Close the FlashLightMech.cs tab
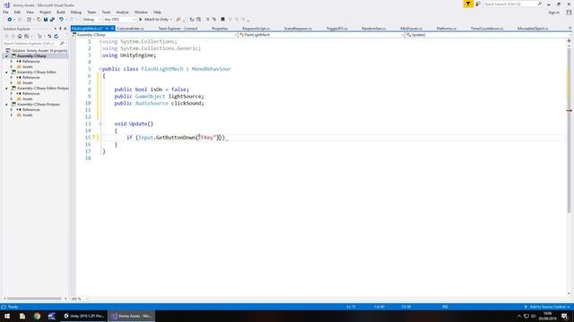The height and width of the screenshot is (322, 574). [112, 29]
